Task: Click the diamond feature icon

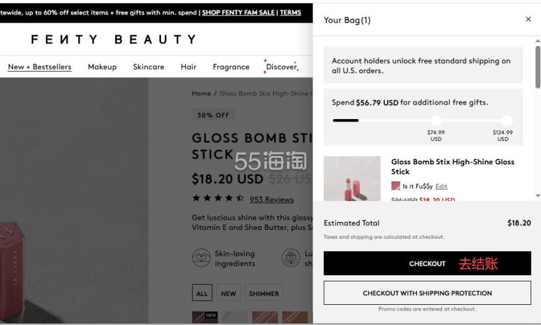Action: click(x=291, y=258)
